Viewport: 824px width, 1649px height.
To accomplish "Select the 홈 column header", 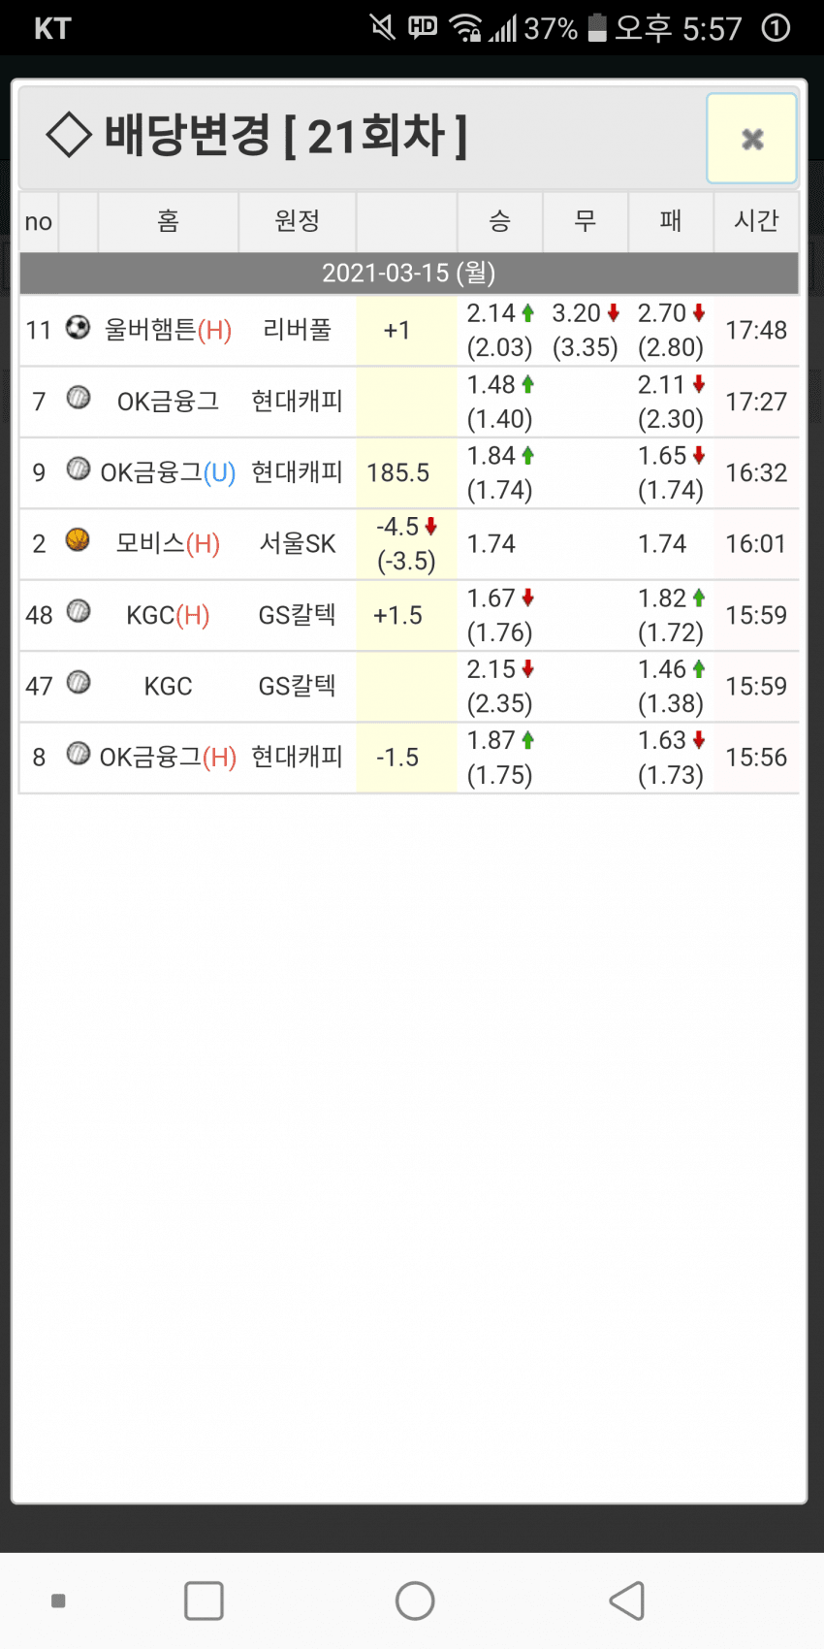I will click(168, 221).
